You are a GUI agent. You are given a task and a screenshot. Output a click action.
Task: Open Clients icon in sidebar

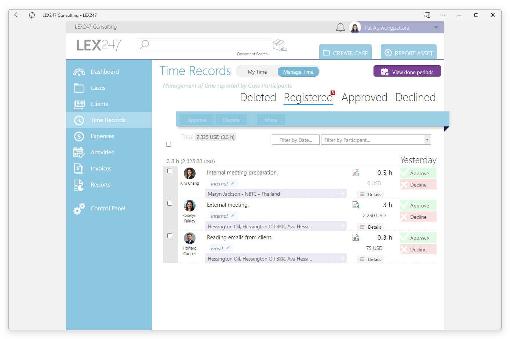coord(79,104)
